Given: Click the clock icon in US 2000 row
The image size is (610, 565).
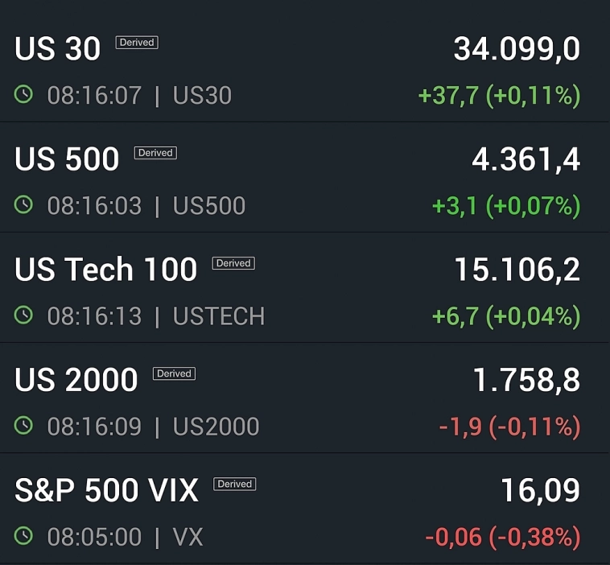Looking at the screenshot, I should coord(24,426).
